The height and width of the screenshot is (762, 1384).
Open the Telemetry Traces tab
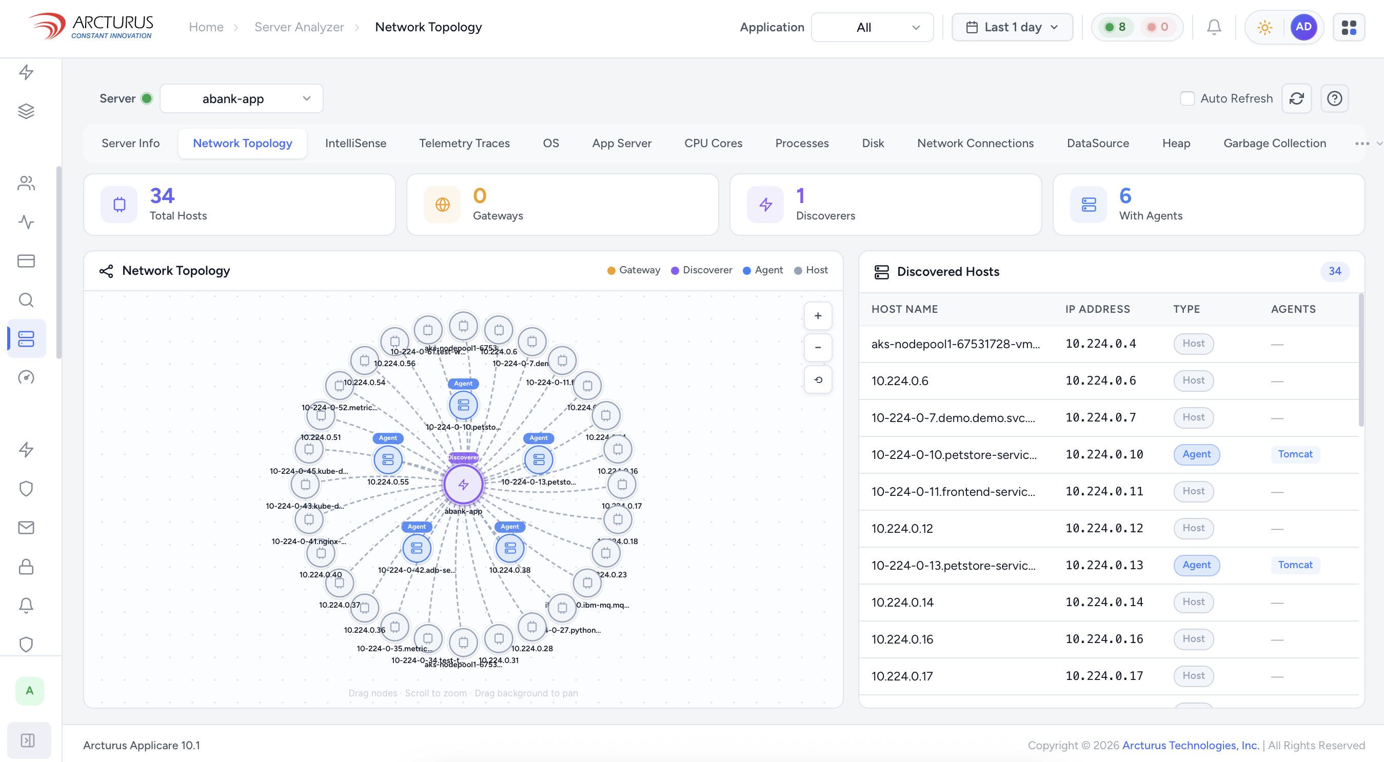464,144
